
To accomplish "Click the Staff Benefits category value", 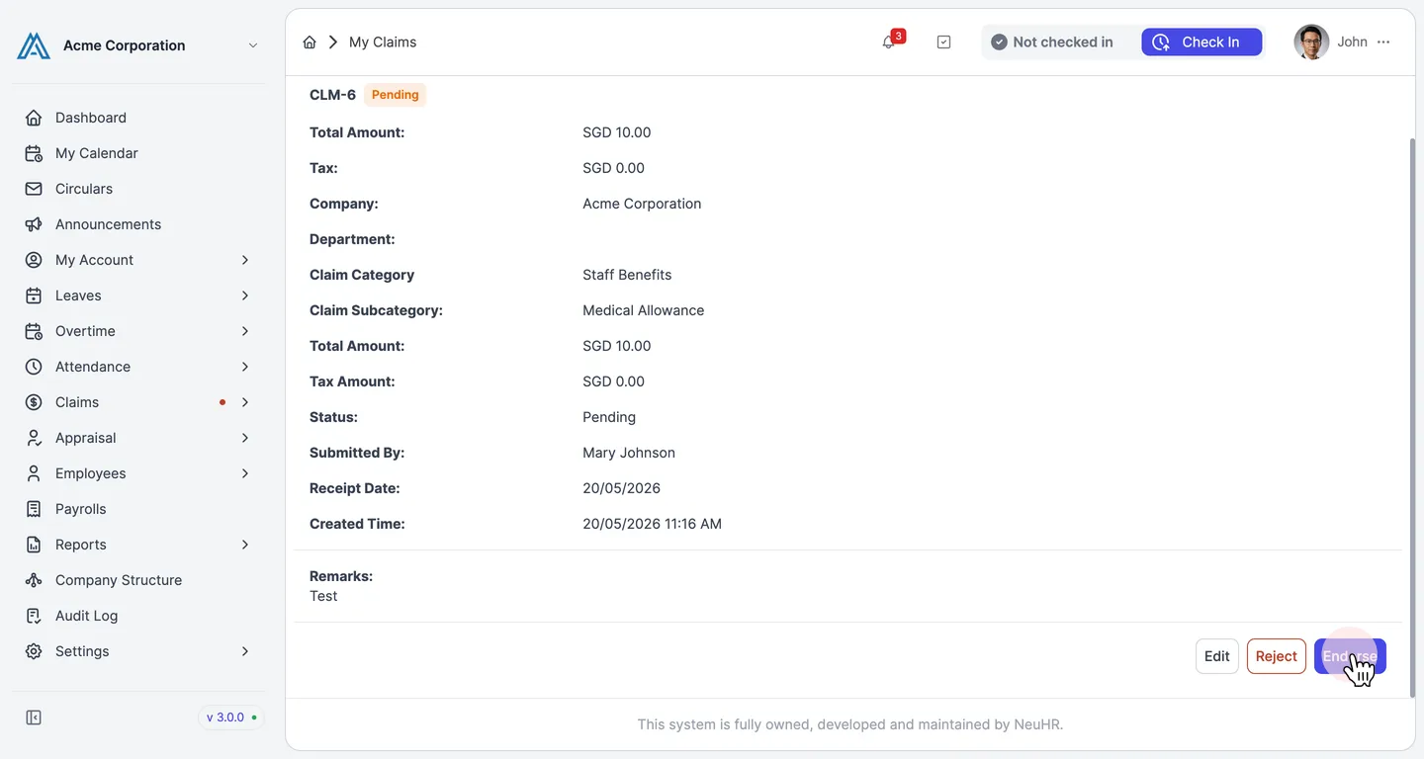I will tap(627, 275).
